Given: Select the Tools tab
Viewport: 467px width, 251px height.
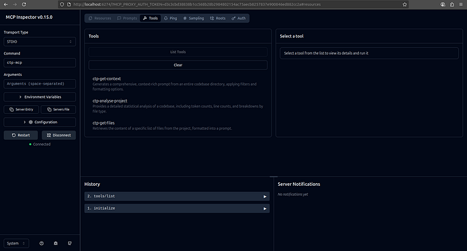Looking at the screenshot, I should coord(150,18).
